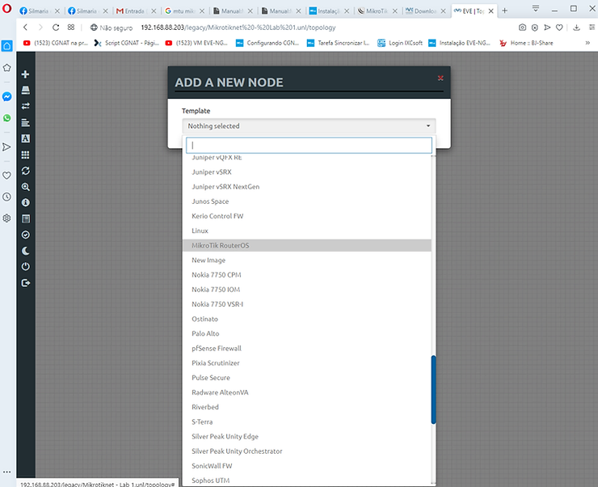Open WhatsApp in Opera sidebar
Image resolution: width=598 pixels, height=487 pixels.
[x=6, y=118]
